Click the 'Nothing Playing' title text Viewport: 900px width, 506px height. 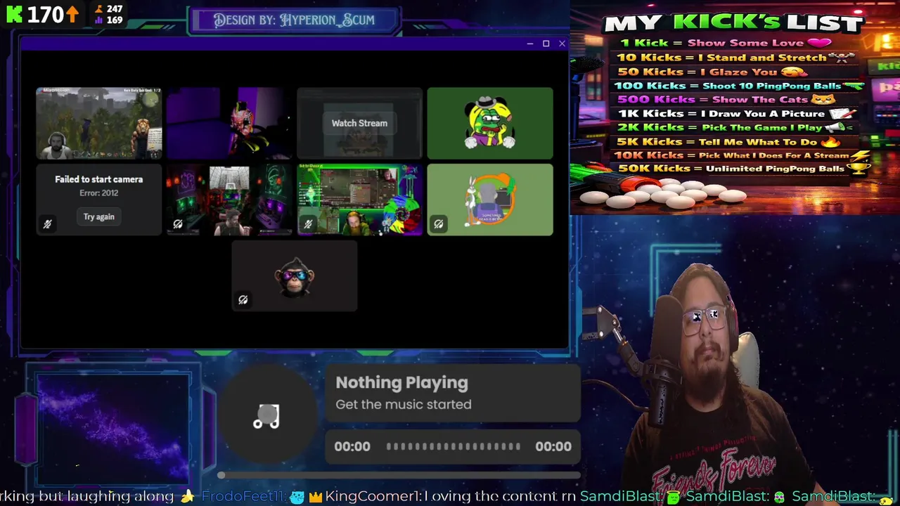coord(401,383)
